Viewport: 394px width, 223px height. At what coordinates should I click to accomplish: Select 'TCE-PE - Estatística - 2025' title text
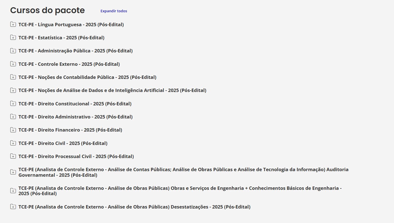click(x=61, y=38)
